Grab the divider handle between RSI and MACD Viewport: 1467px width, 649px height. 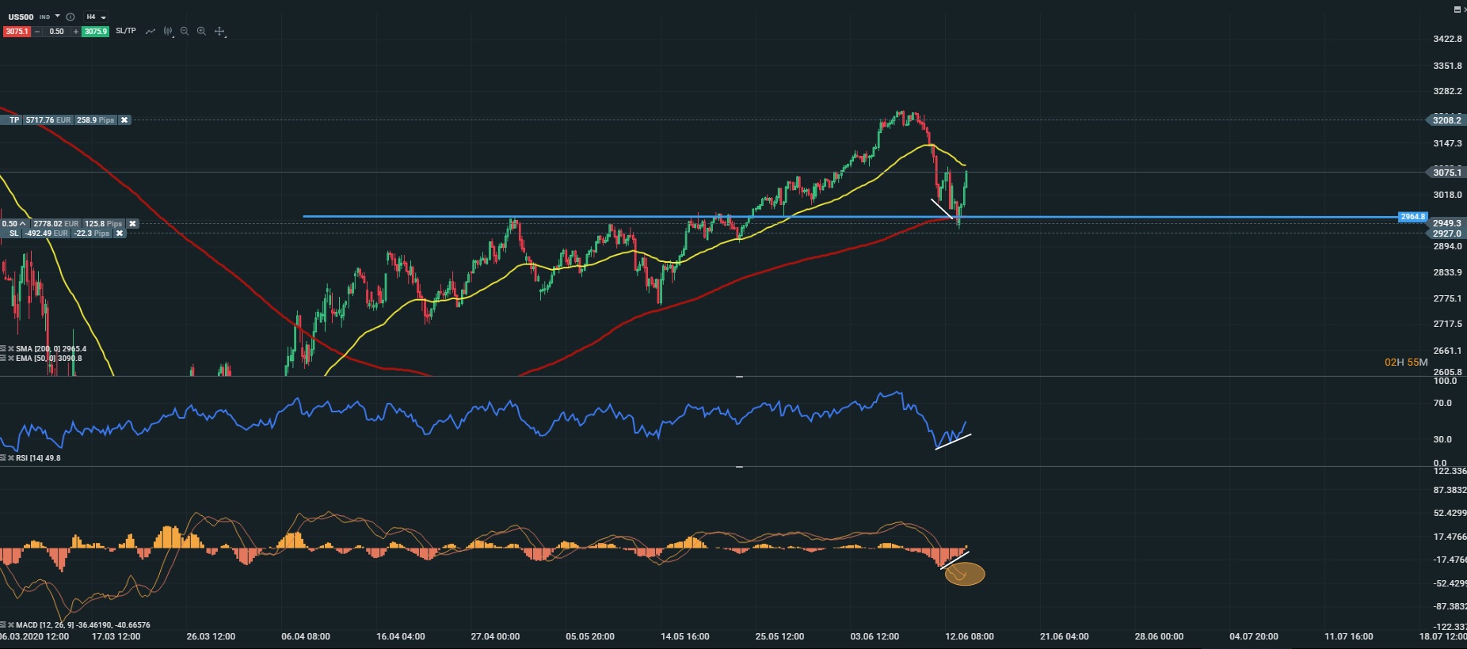(739, 467)
